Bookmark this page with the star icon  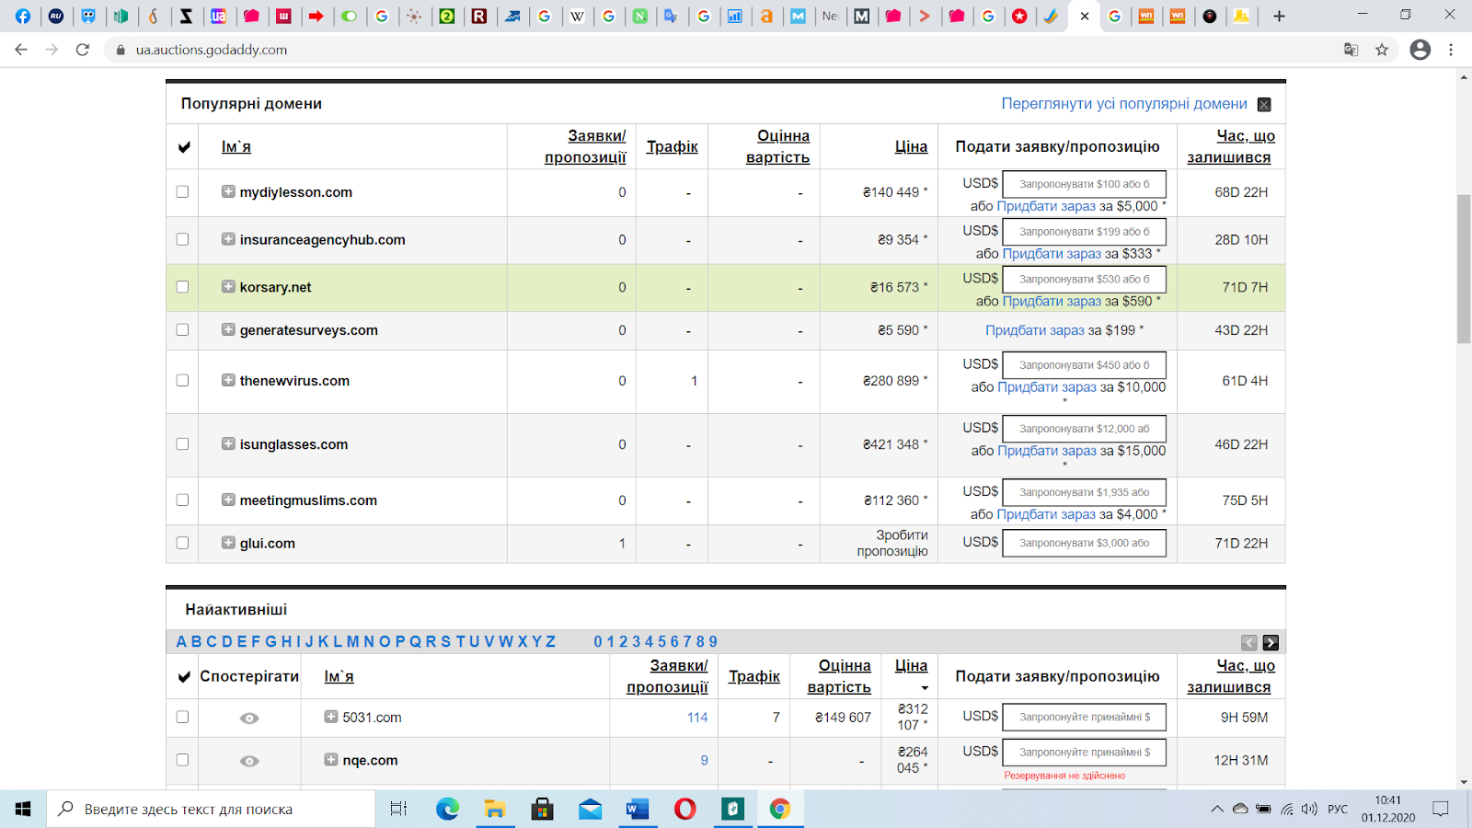coord(1382,50)
